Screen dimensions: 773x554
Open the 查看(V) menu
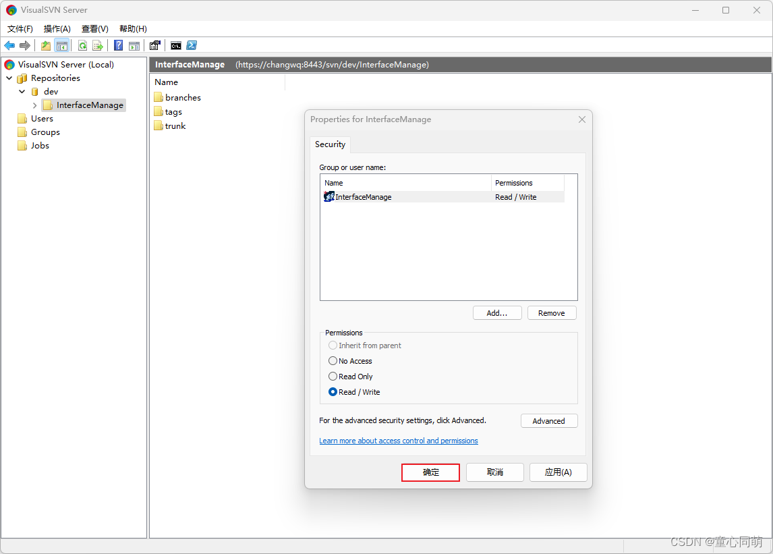tap(94, 28)
